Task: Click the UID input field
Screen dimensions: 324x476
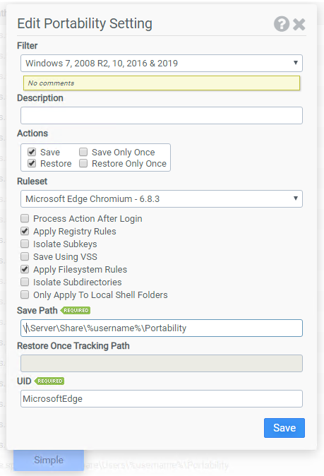Action: [162, 398]
